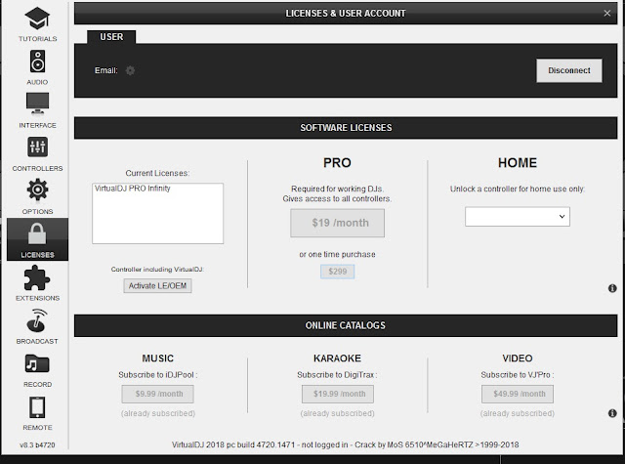Click the info icon in Online Catalogs section
The width and height of the screenshot is (625, 464).
click(612, 413)
